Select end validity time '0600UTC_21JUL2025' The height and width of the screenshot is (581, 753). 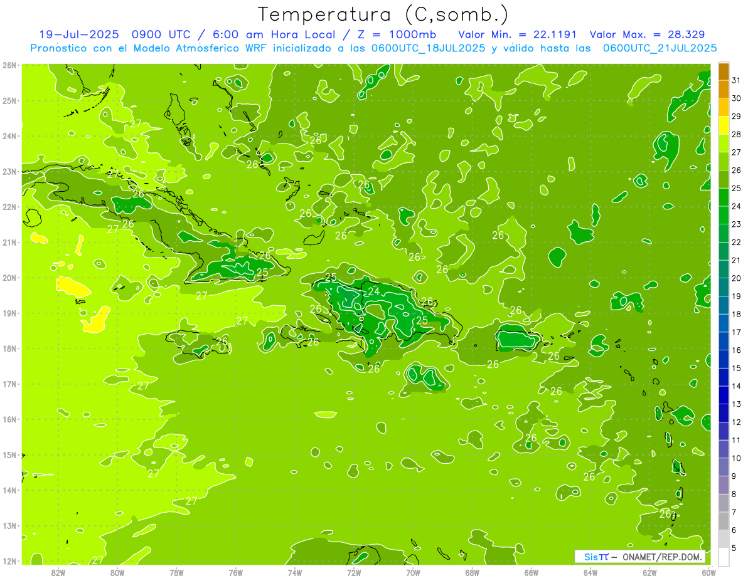pyautogui.click(x=660, y=48)
